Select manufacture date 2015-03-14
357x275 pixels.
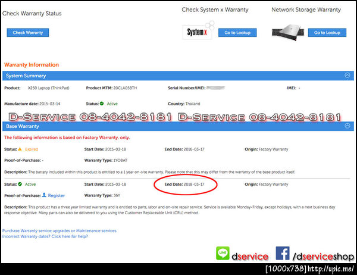50,104
